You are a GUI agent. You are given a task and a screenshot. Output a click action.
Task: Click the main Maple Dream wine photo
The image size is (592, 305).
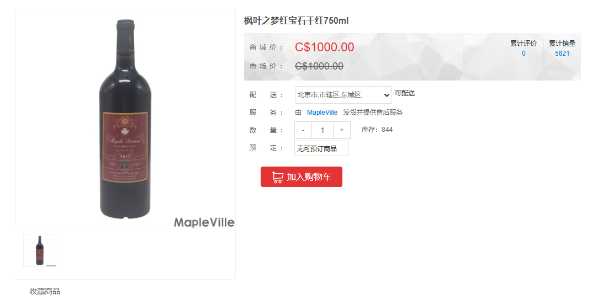125,119
